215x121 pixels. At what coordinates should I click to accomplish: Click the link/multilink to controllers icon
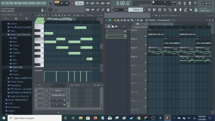tap(103, 10)
